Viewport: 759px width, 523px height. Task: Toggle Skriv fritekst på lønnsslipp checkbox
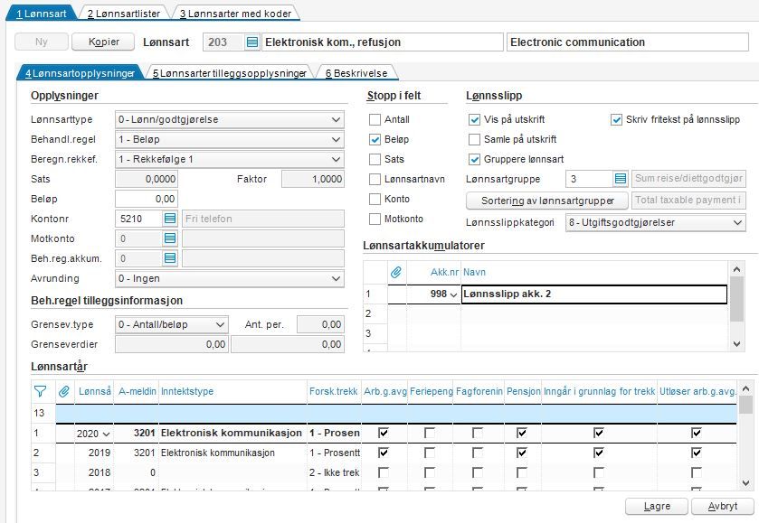pyautogui.click(x=616, y=119)
